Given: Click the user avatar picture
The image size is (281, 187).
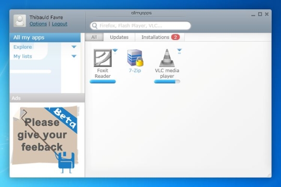Looking at the screenshot, I should point(20,21).
